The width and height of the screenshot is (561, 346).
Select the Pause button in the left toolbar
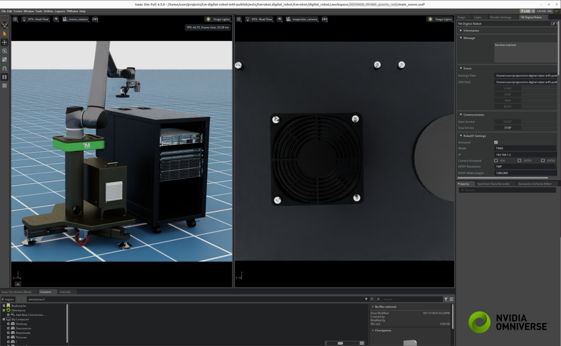click(5, 77)
